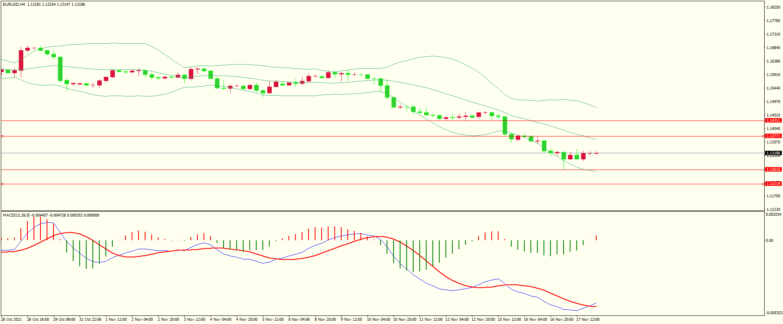
Task: Click the 15 Nov 12:00 time label
Action: pos(509,320)
